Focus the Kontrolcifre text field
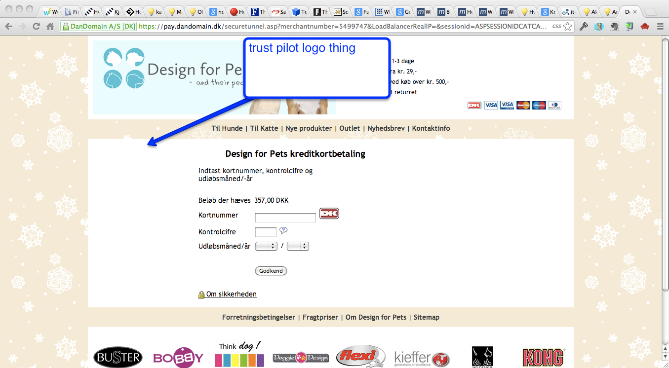The image size is (669, 368). tap(266, 232)
